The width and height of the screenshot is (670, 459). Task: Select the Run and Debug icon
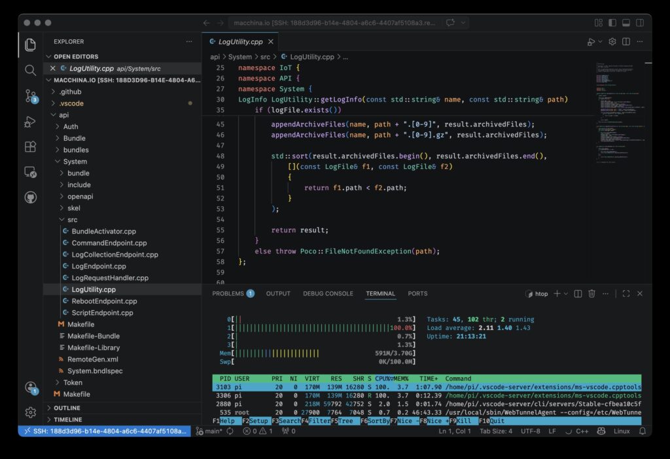tap(30, 120)
